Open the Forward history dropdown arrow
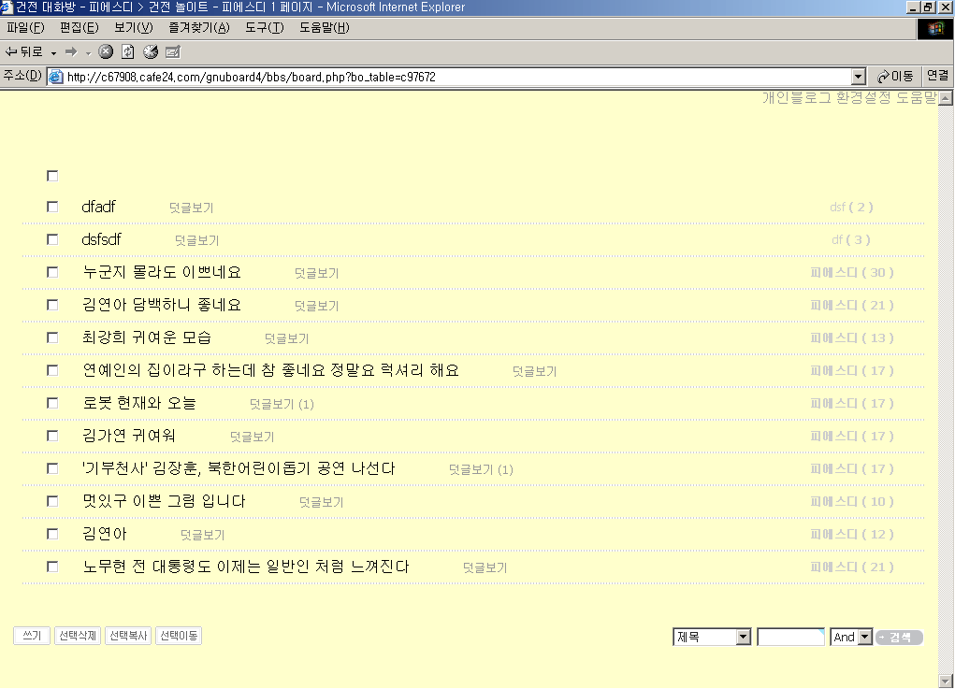Image resolution: width=955 pixels, height=689 pixels. (88, 53)
